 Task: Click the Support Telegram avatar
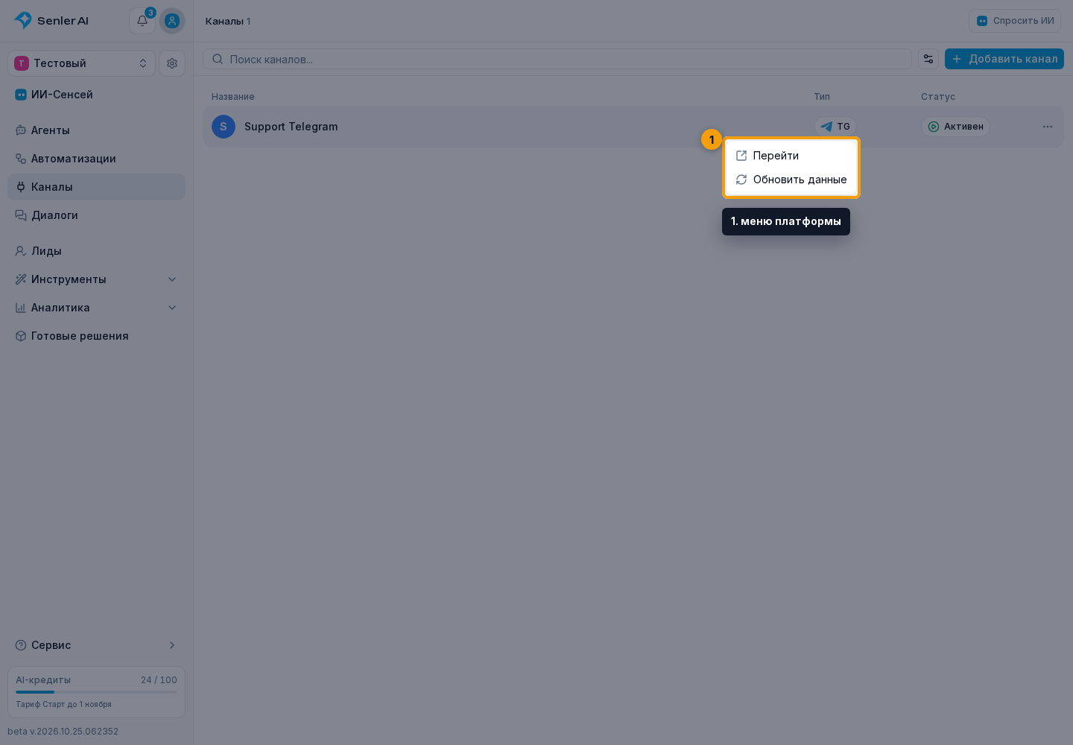pos(224,127)
